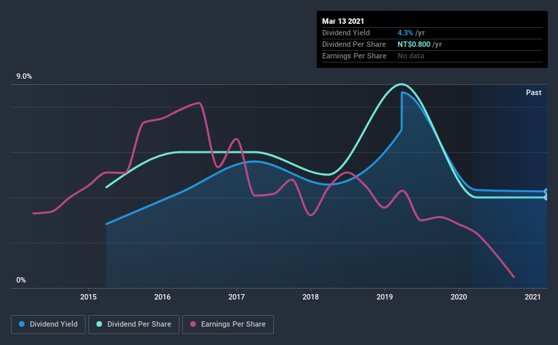Click the NT$0.800 dividend per share value

coord(414,44)
